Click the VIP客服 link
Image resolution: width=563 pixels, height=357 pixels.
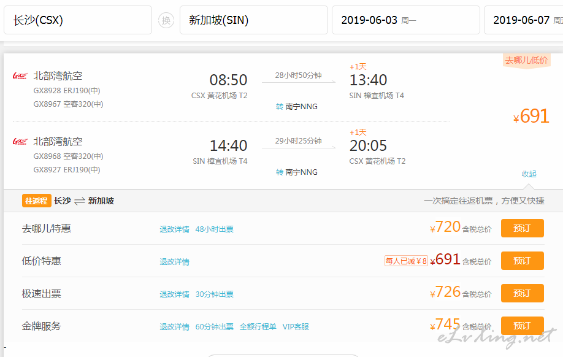pos(296,327)
